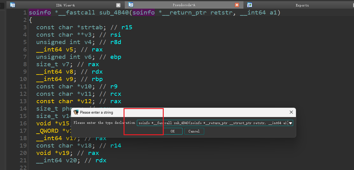354x170 pixels.
Task: Click the ebp register comment on line 7
Action: (116, 57)
